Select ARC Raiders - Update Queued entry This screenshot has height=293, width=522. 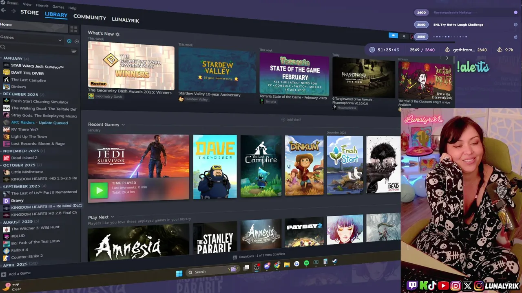click(x=40, y=122)
